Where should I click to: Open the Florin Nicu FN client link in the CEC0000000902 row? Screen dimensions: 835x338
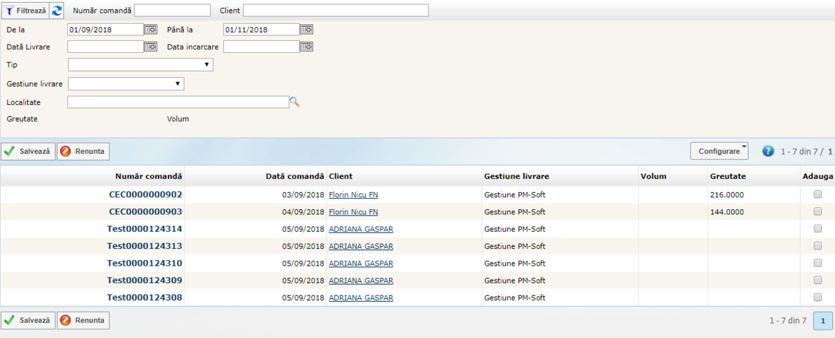tap(353, 195)
